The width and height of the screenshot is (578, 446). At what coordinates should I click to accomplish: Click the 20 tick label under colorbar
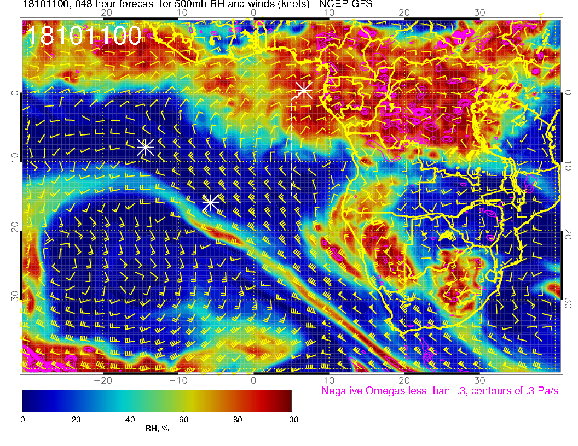[x=76, y=419]
